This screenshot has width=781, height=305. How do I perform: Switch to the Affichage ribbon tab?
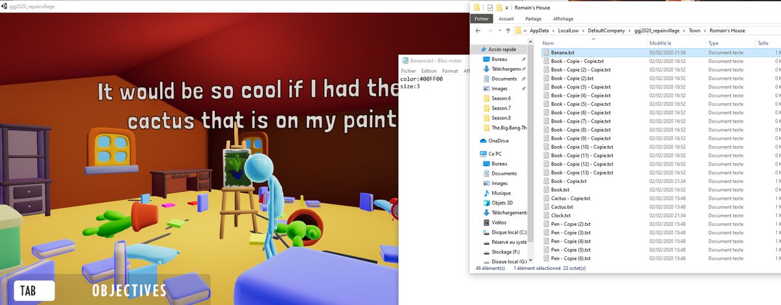[x=563, y=19]
